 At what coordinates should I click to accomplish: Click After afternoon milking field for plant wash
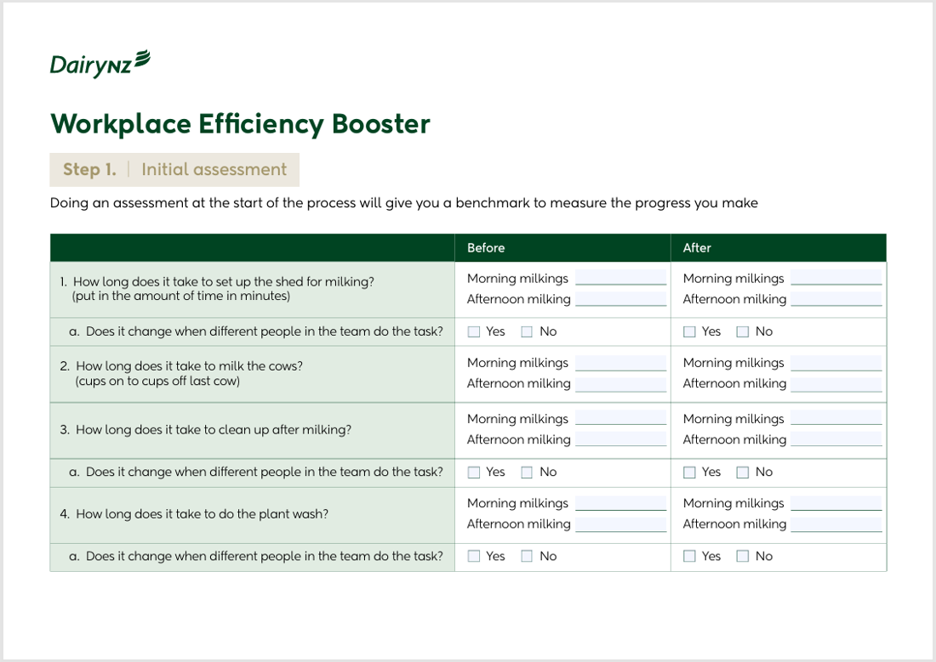click(836, 524)
